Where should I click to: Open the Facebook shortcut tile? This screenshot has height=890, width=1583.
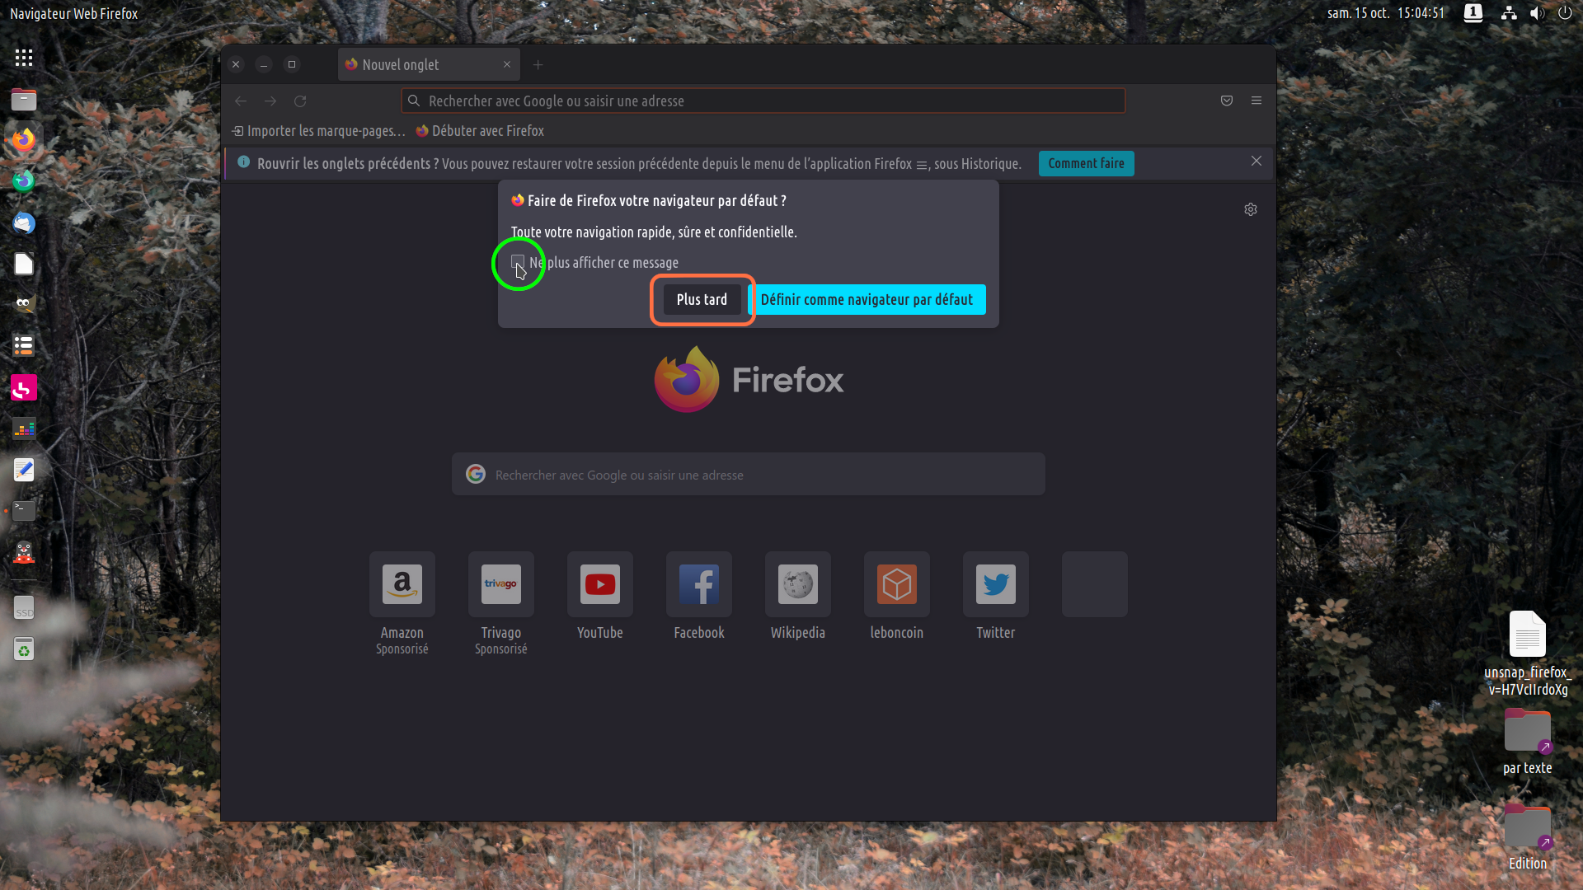click(x=699, y=584)
